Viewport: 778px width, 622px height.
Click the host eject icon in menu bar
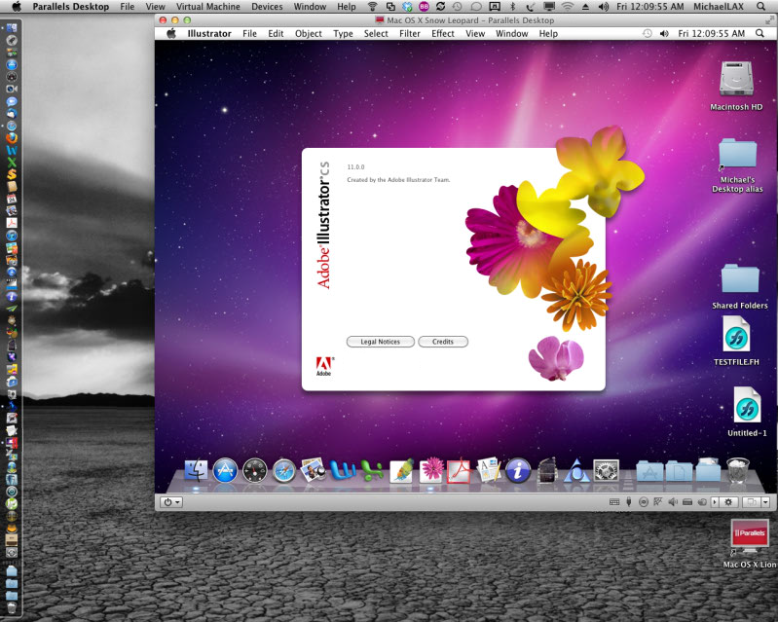[585, 7]
